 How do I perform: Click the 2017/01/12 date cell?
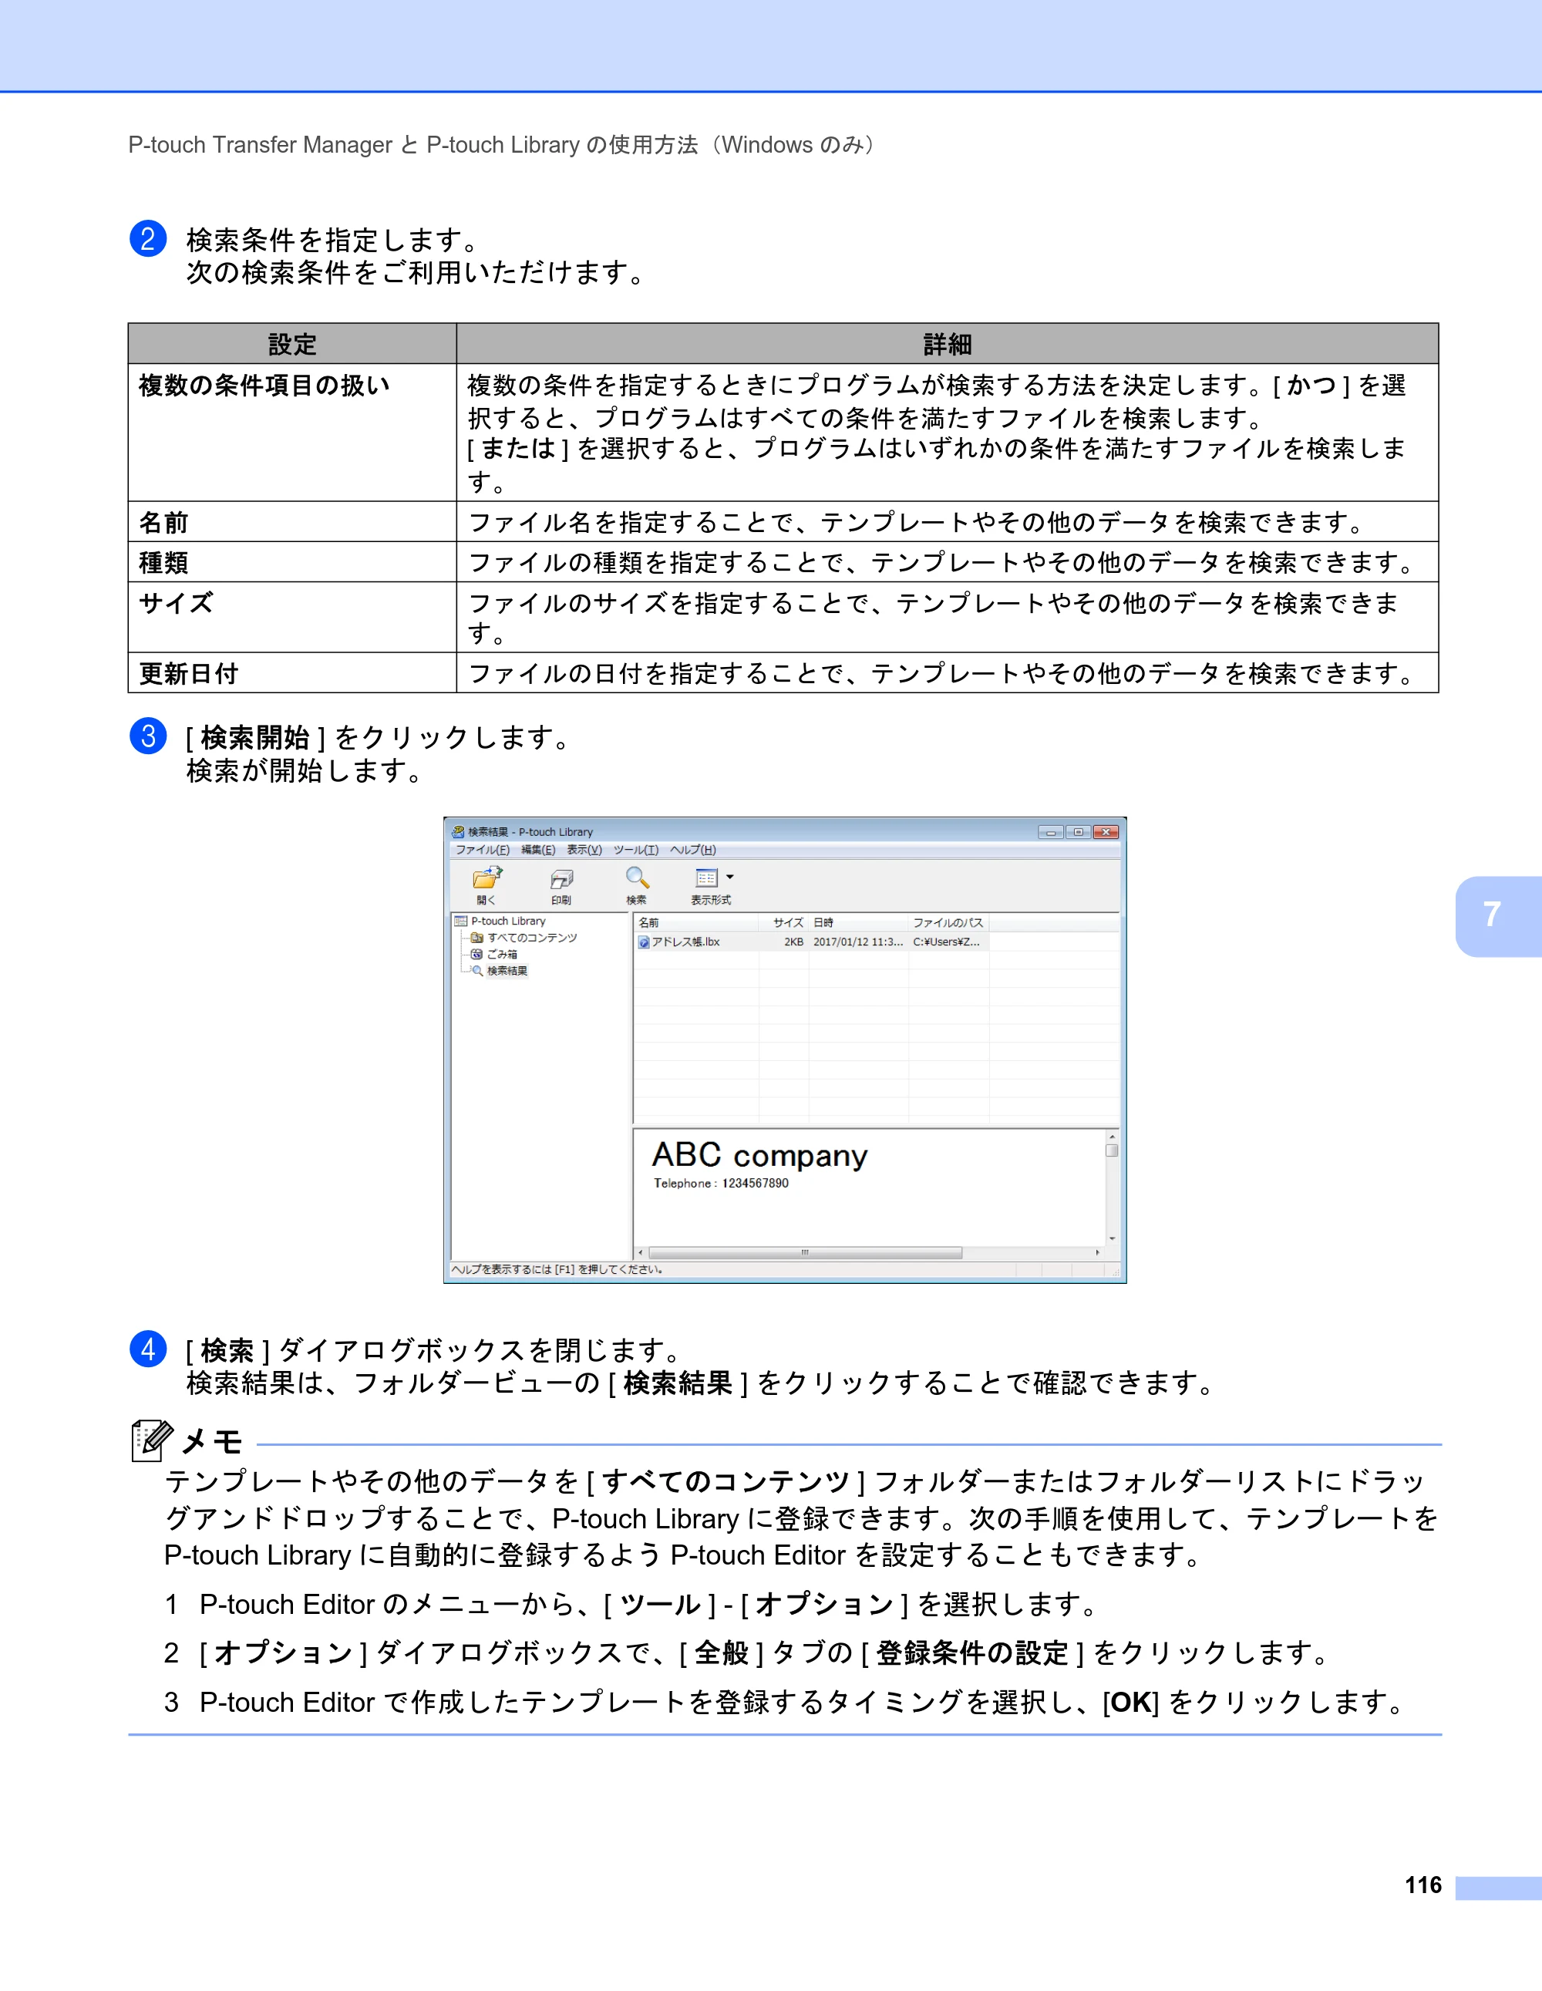(x=857, y=942)
